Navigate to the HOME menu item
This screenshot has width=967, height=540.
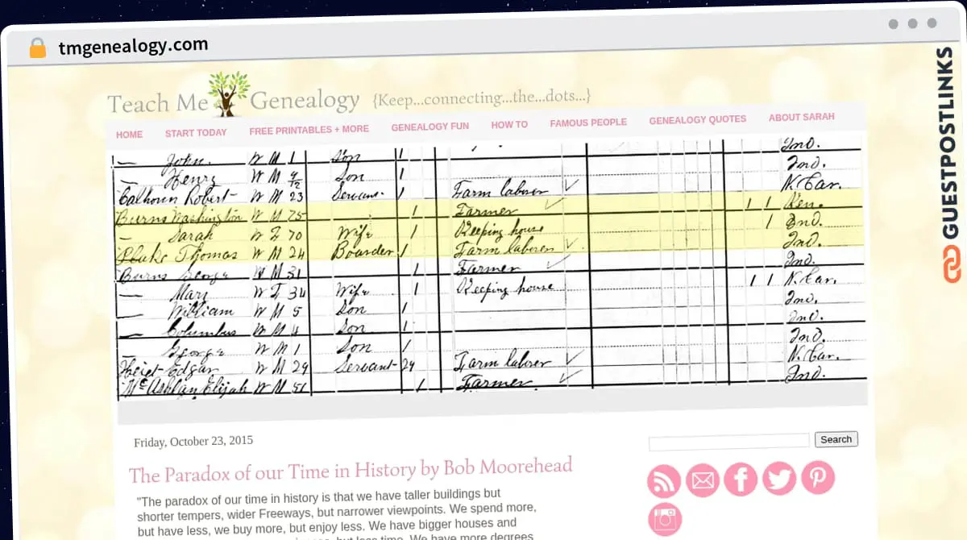pyautogui.click(x=129, y=135)
